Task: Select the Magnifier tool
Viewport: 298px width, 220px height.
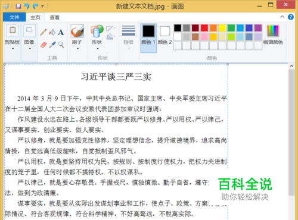Action: coord(61,45)
